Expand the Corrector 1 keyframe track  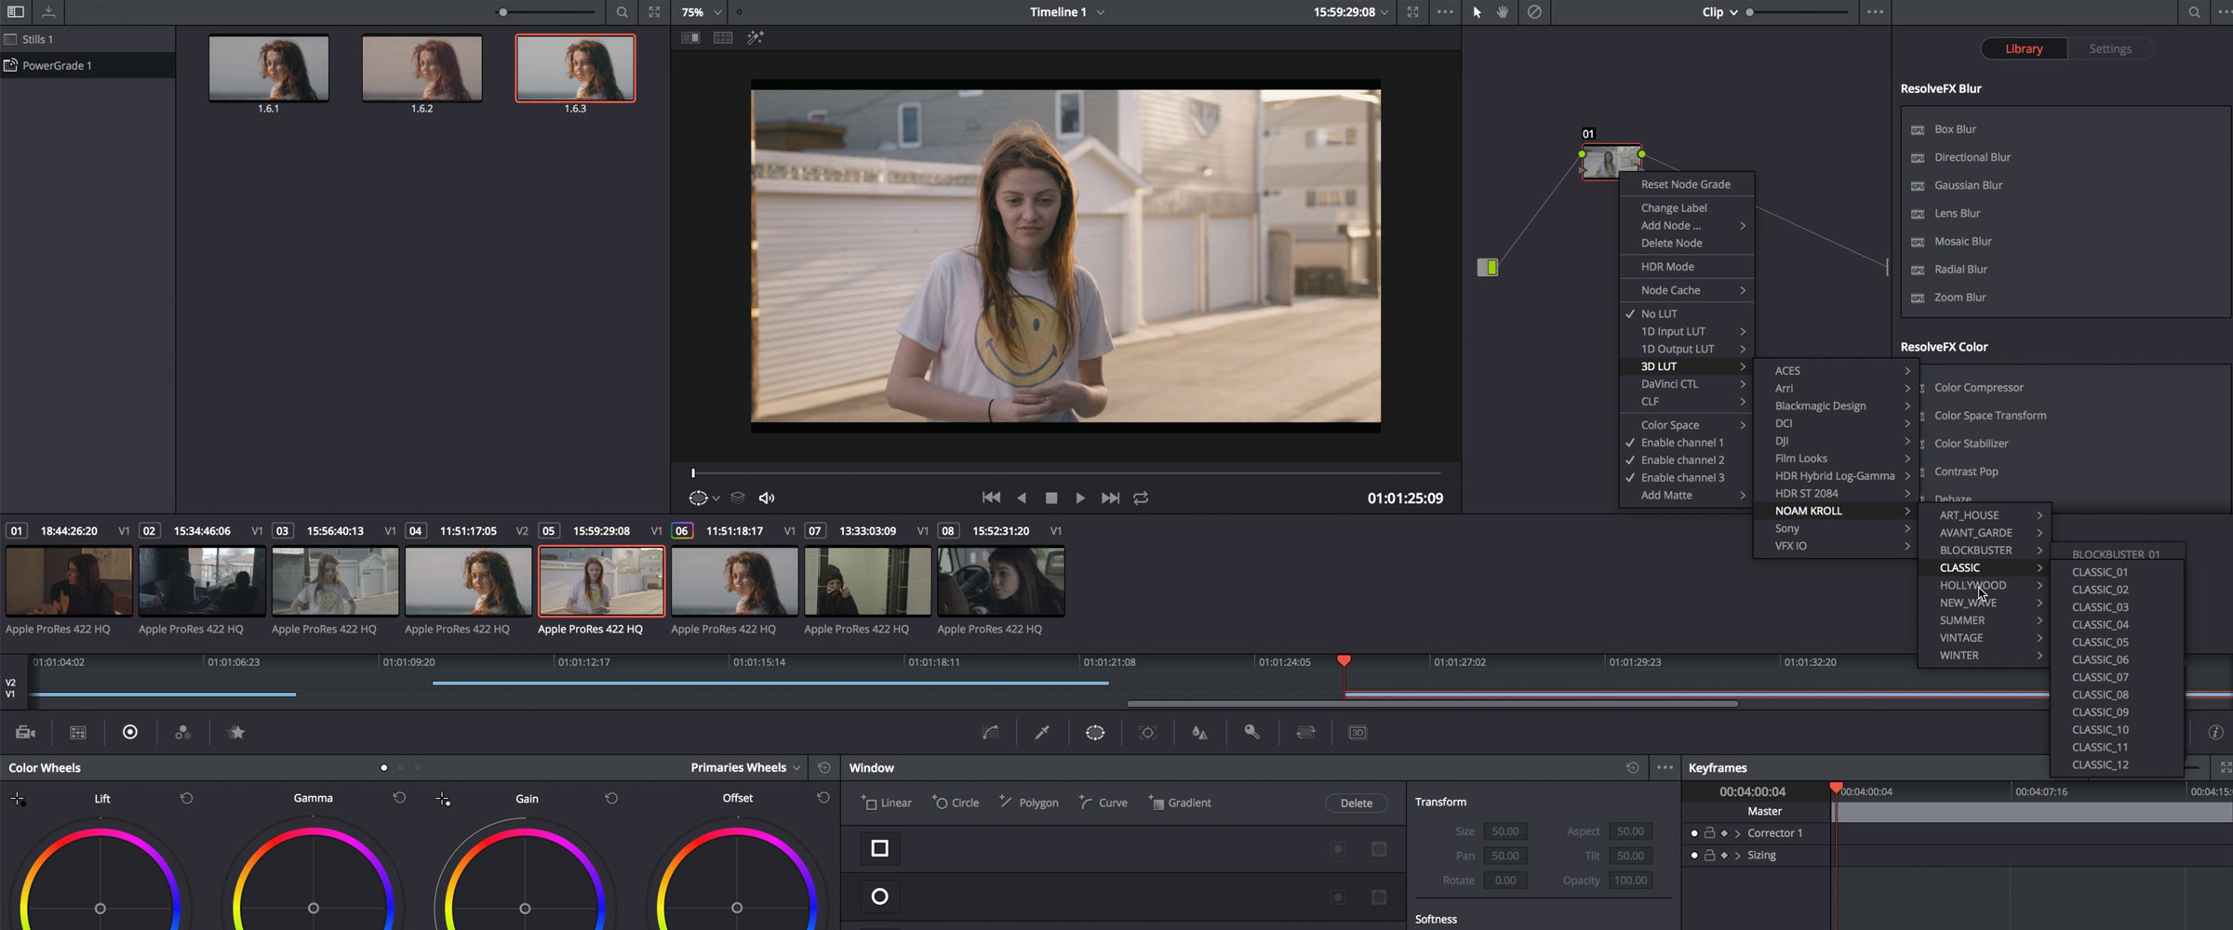(1737, 833)
